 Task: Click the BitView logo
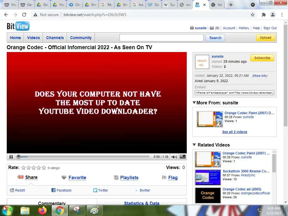(x=18, y=26)
